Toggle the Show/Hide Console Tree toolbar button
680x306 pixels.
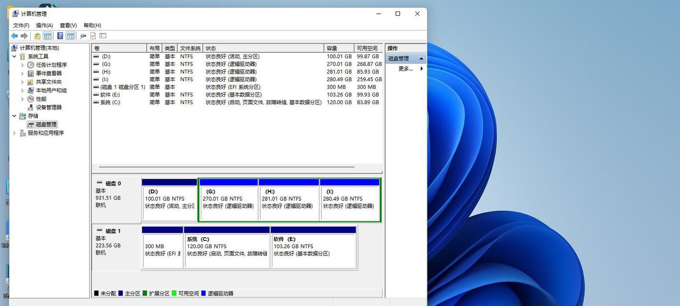[x=47, y=36]
